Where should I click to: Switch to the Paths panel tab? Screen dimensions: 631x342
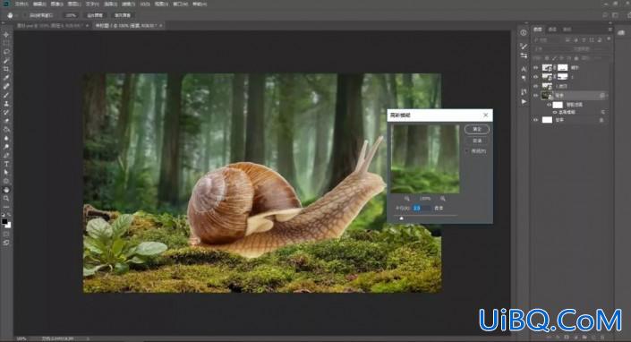(x=567, y=30)
